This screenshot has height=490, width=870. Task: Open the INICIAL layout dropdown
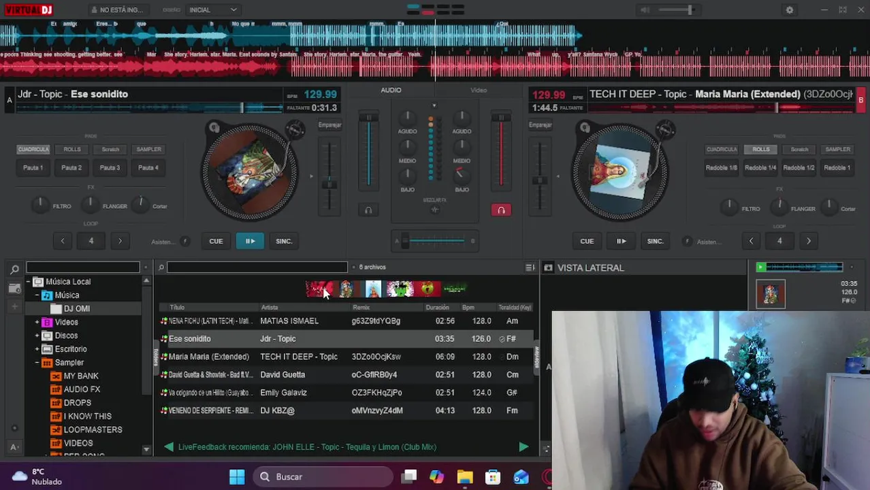(x=212, y=10)
